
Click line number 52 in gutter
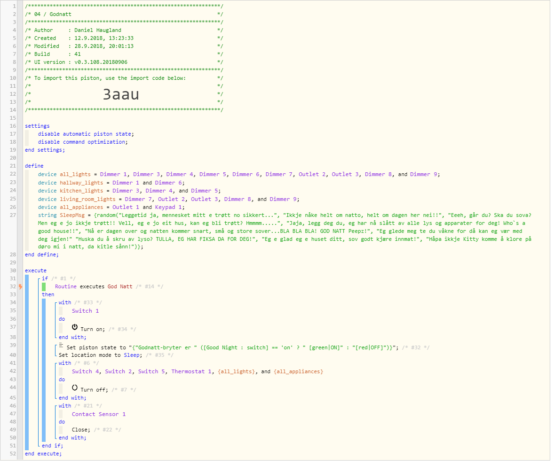point(13,454)
